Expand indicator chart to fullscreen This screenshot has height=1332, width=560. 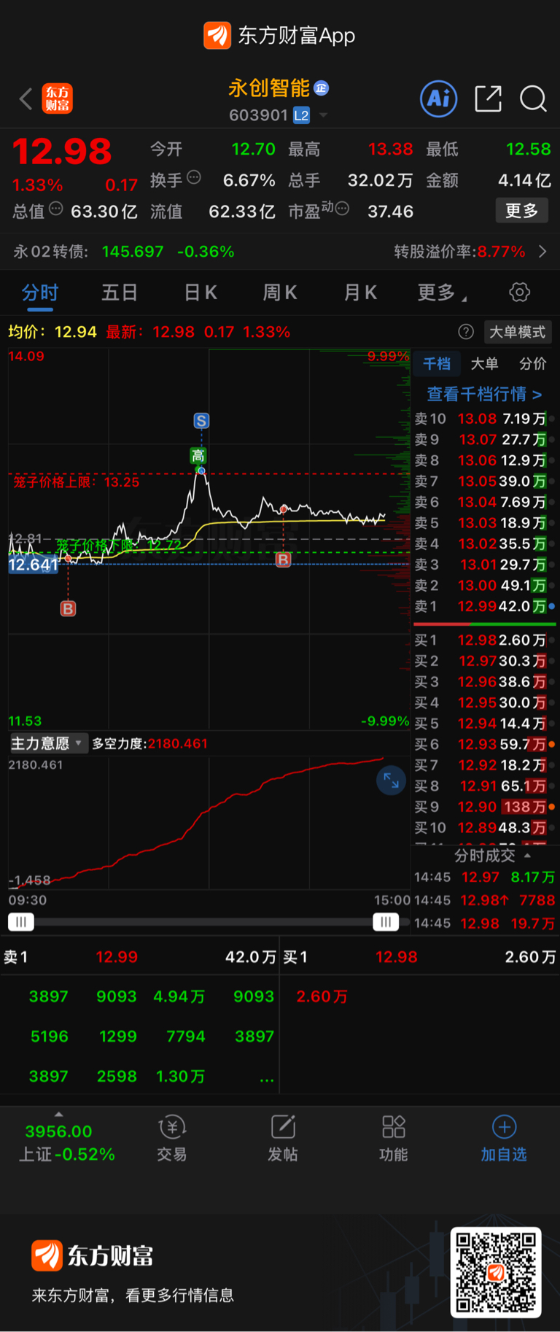[391, 781]
